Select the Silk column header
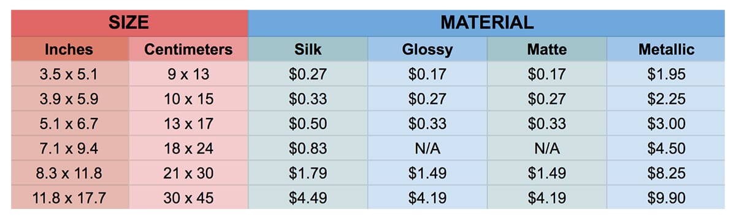This screenshot has width=736, height=220. 308,49
